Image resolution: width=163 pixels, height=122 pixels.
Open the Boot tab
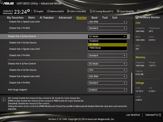[x=94, y=18]
